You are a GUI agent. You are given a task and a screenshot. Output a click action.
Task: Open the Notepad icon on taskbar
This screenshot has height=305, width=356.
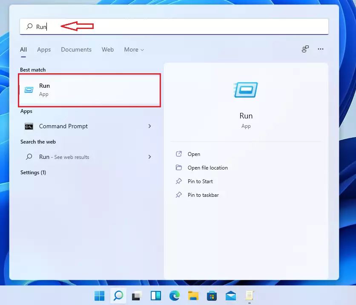tap(249, 296)
